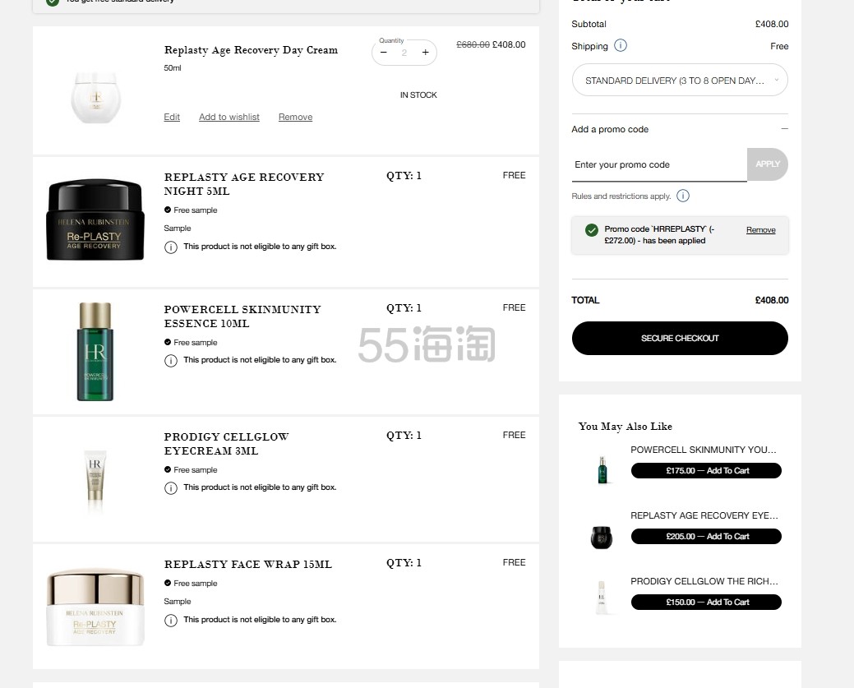Remove Replasty Day Cream from cart
This screenshot has width=854, height=688.
295,117
